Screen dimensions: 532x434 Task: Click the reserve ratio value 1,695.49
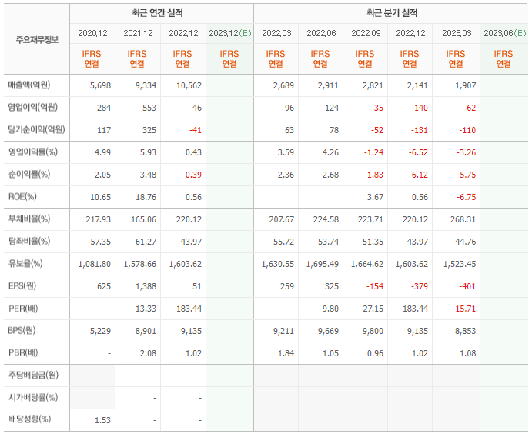pos(323,264)
